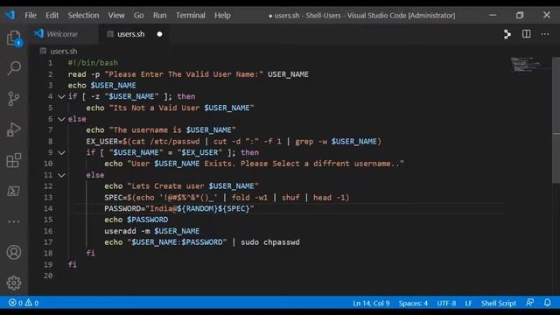Click the final "fi" on line 19
This screenshot has height=315, width=560.
[73, 264]
